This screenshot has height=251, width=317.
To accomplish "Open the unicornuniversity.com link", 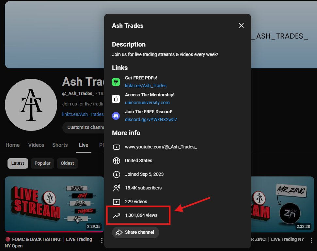I will [x=147, y=103].
